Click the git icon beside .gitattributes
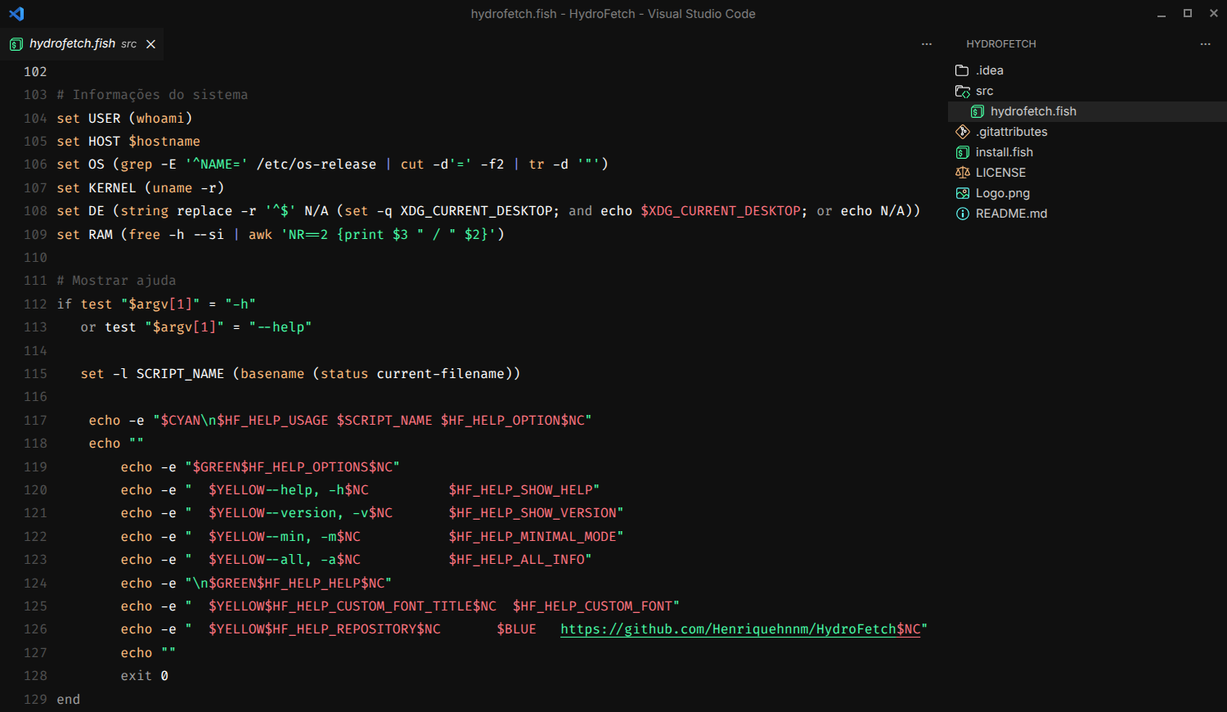The height and width of the screenshot is (712, 1227). pos(962,132)
